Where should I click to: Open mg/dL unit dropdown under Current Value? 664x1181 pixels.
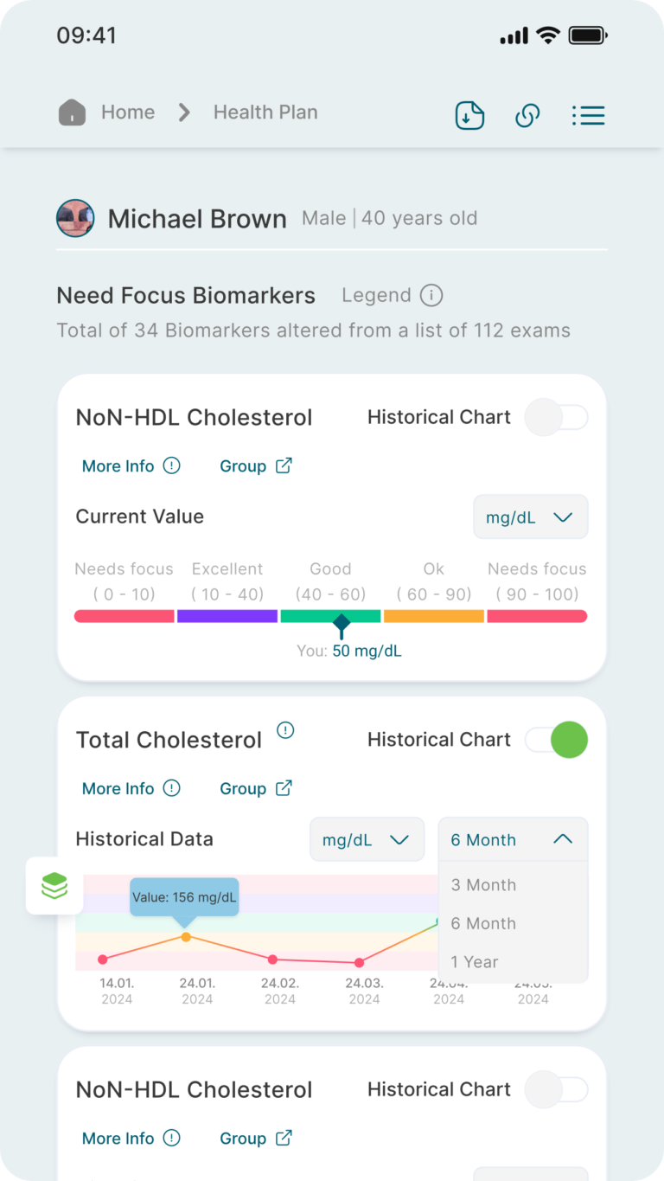[x=530, y=517]
